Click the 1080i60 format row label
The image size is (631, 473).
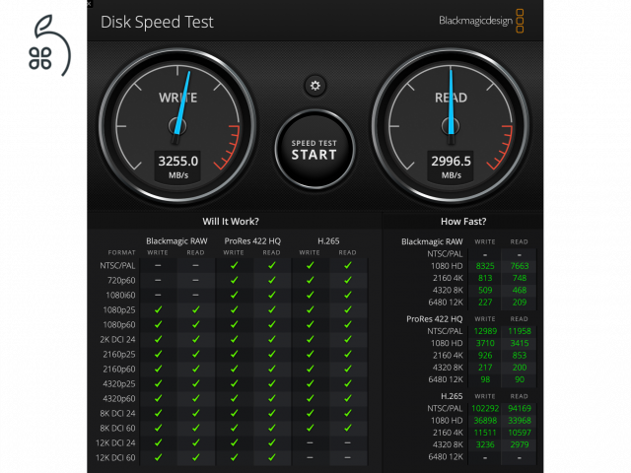point(120,296)
